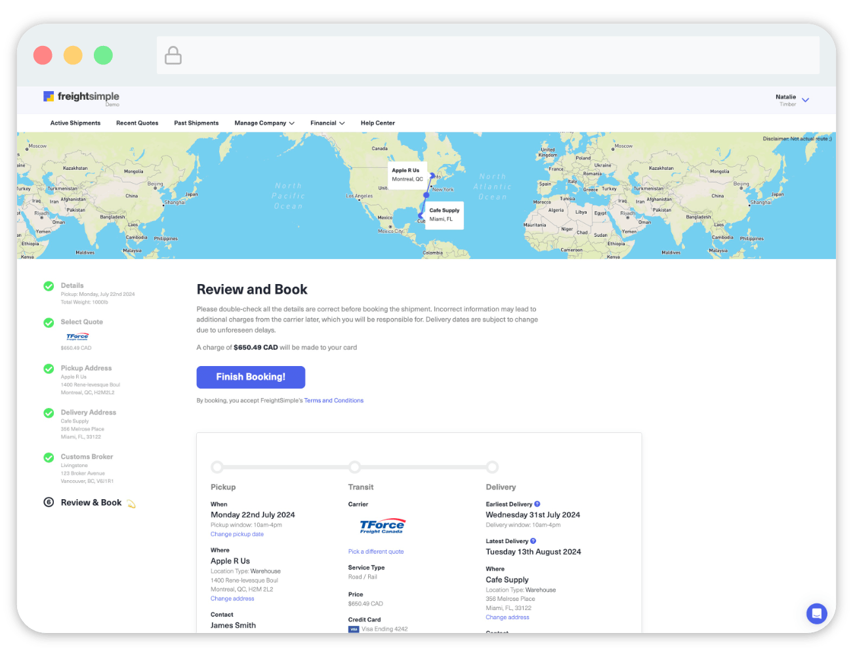The height and width of the screenshot is (656, 853).
Task: Select the completed Details step checkmark
Action: tap(49, 286)
